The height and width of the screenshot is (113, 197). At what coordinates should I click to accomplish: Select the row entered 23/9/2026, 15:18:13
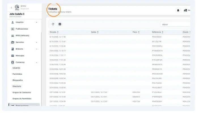119,51
